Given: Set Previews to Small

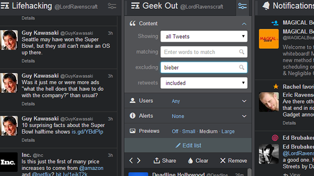Looking at the screenshot, I should tap(188, 132).
